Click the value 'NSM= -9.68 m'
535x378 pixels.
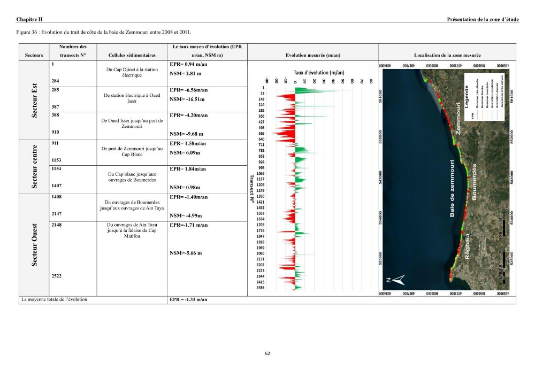(x=186, y=134)
